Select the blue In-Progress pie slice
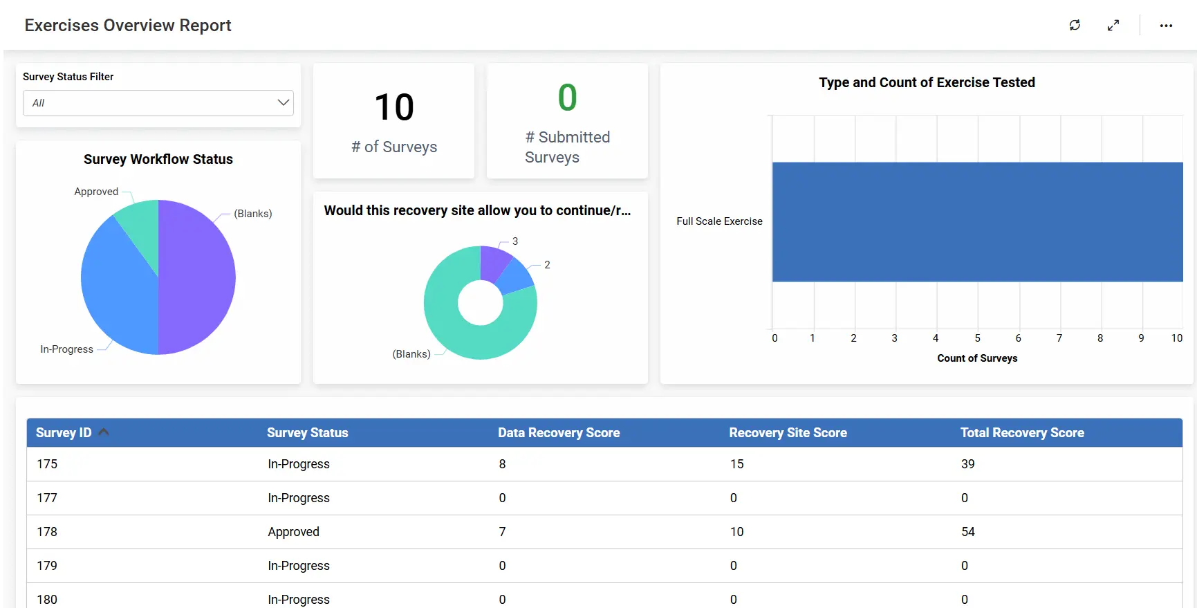The image size is (1197, 608). point(118,291)
